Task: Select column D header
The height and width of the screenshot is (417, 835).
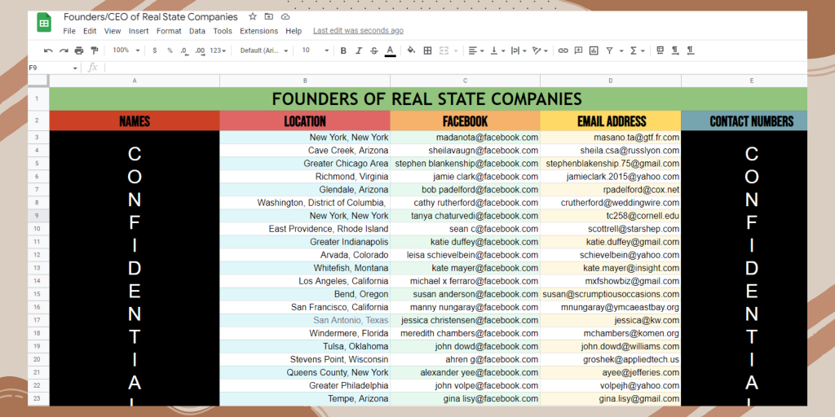Action: 610,81
